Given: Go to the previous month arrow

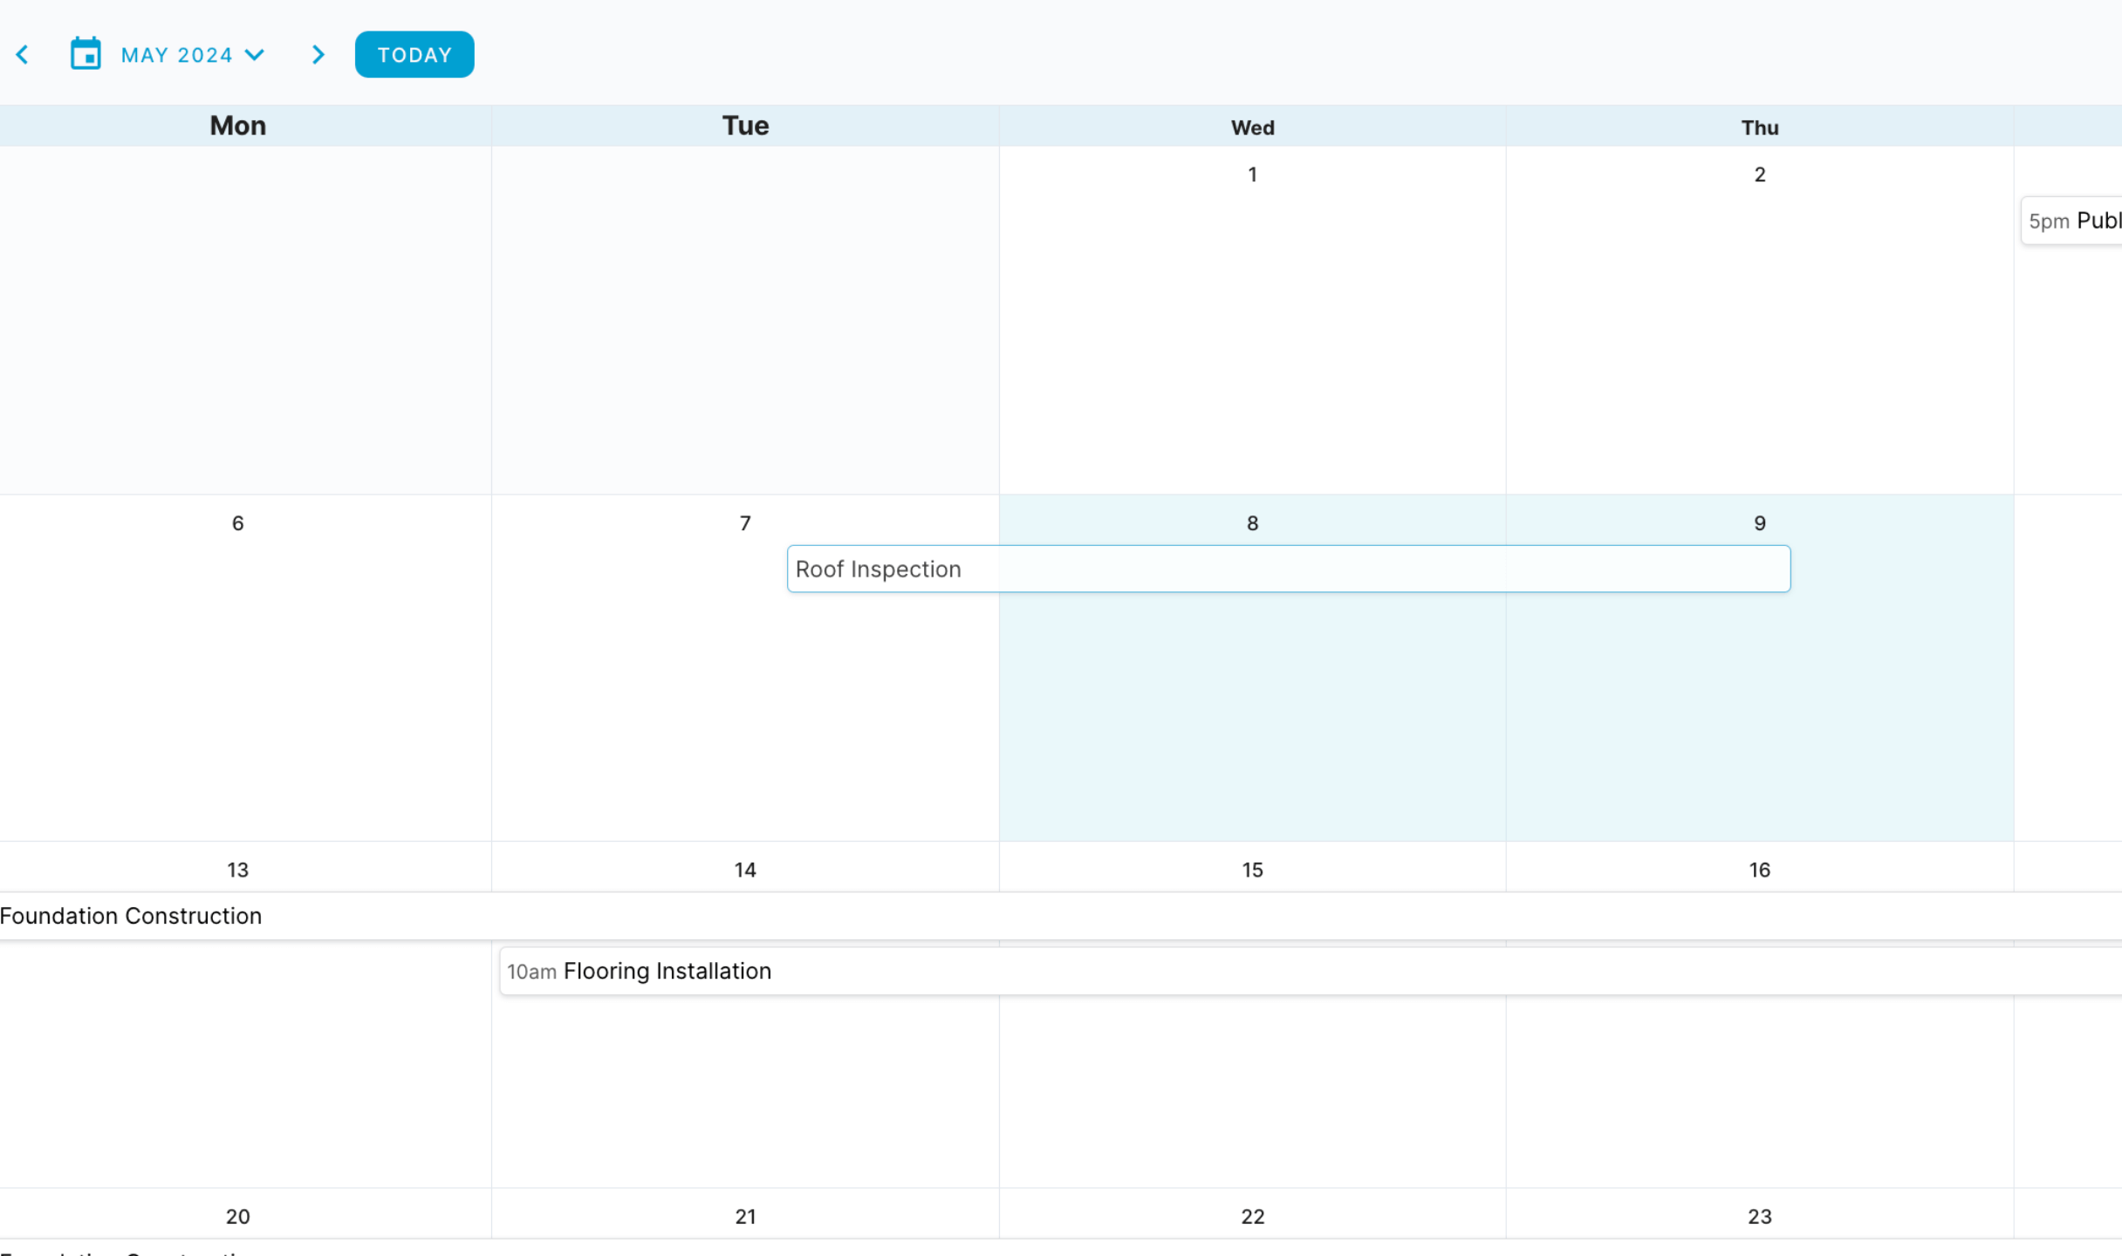Looking at the screenshot, I should (23, 55).
